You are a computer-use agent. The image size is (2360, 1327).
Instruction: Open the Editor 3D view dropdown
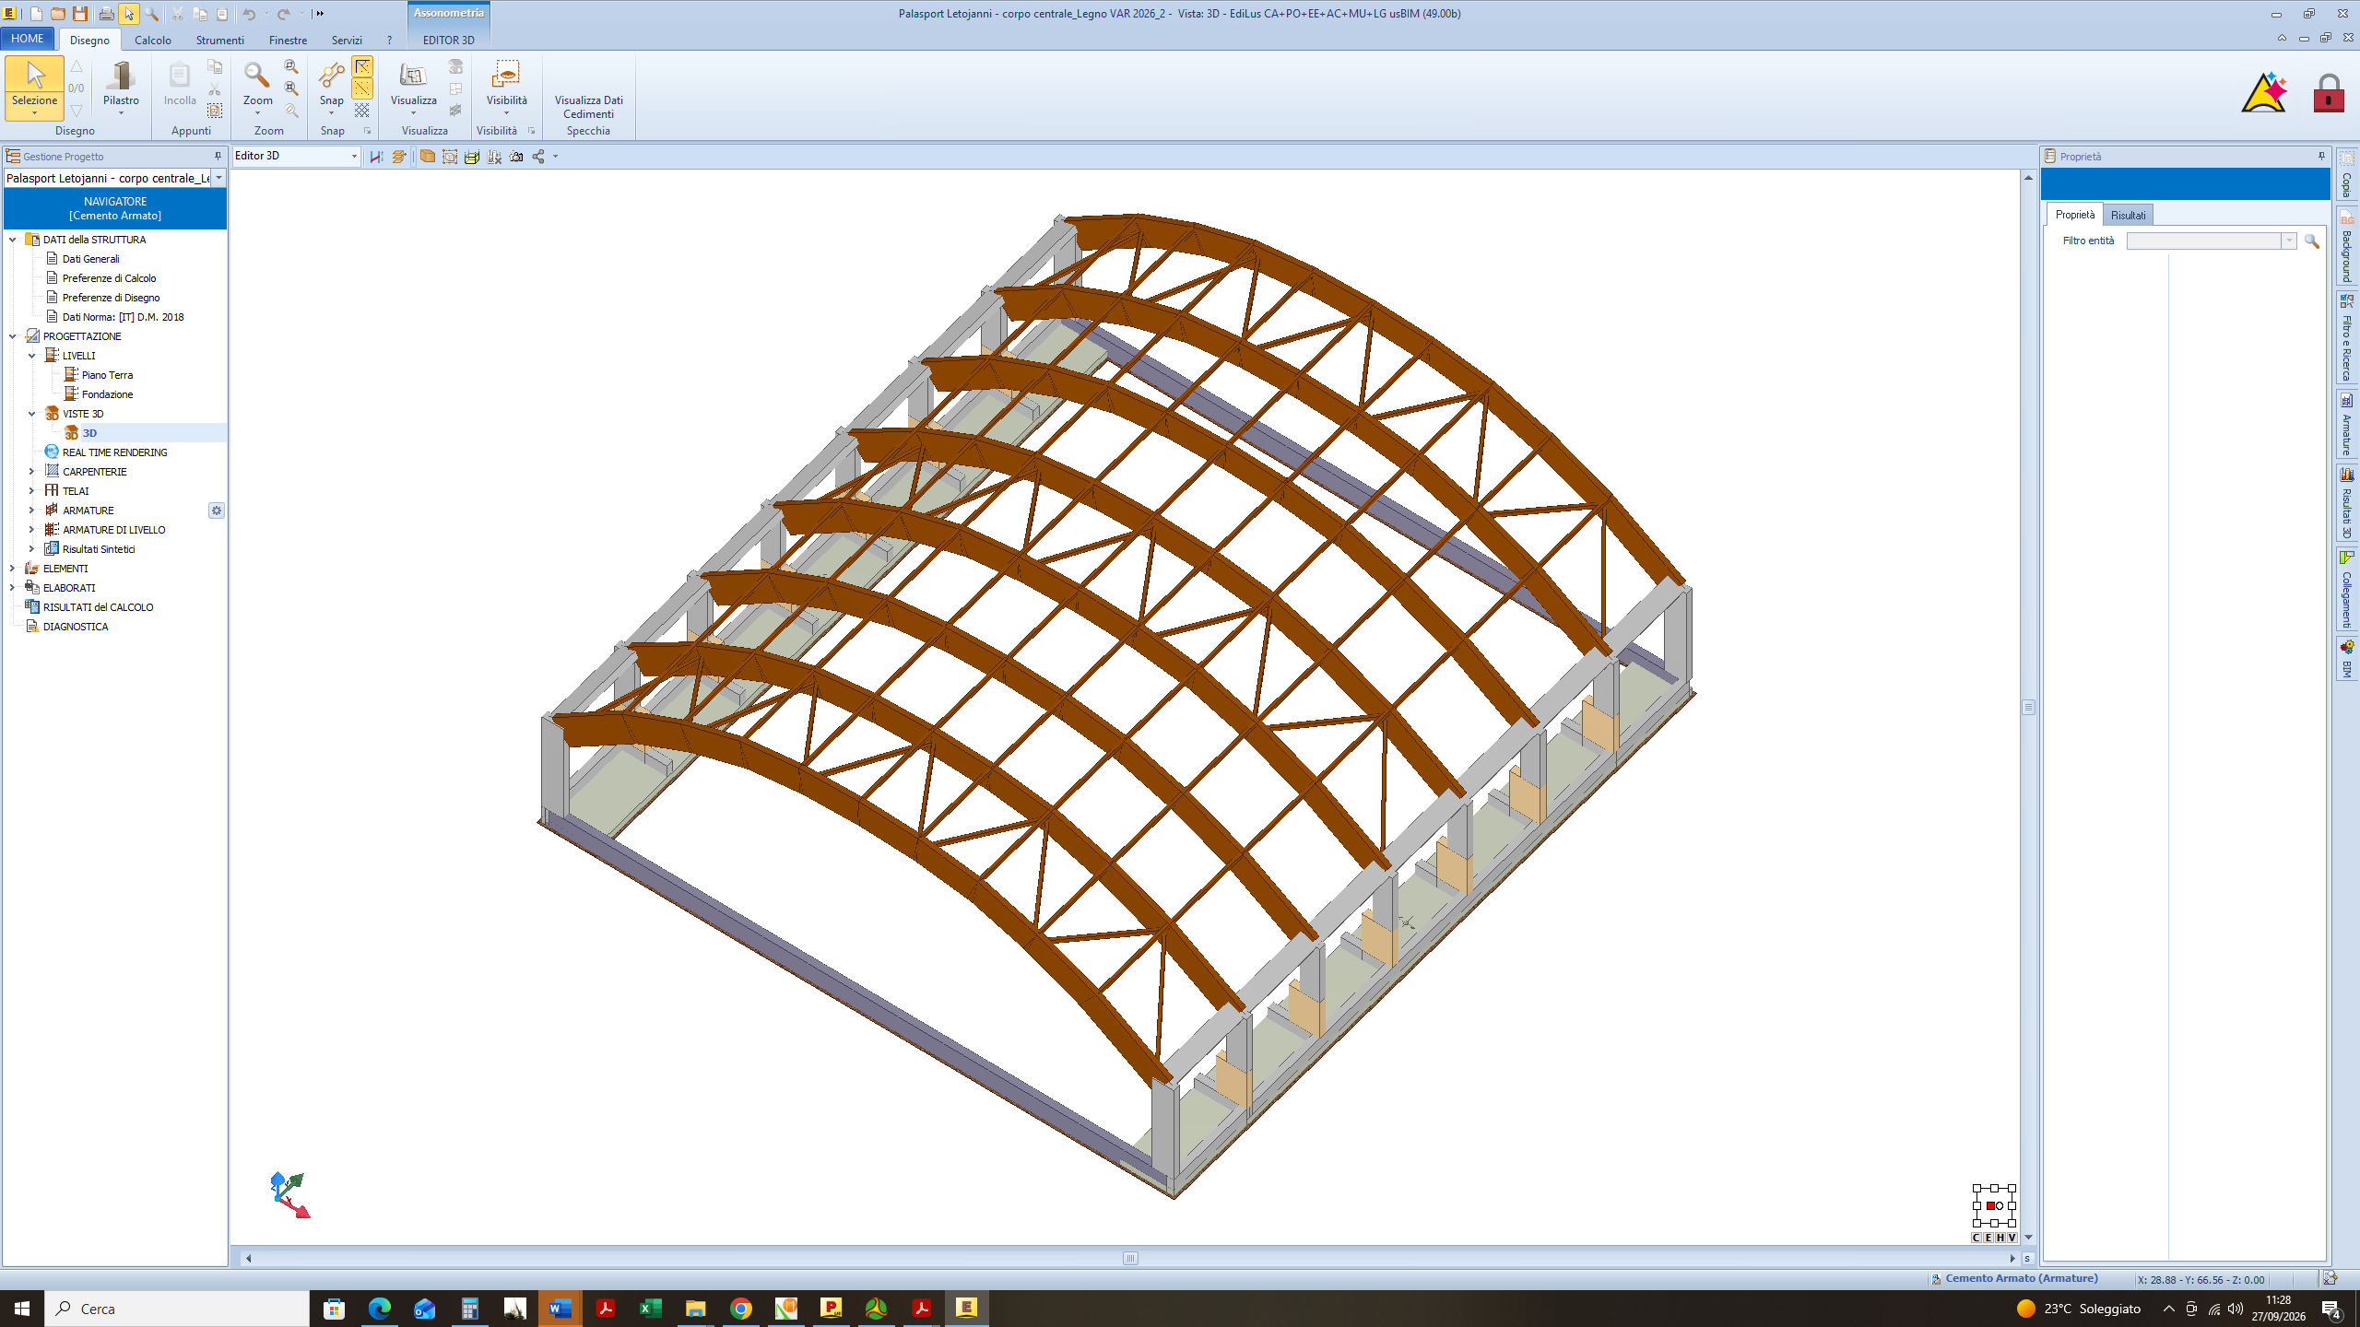pyautogui.click(x=354, y=157)
